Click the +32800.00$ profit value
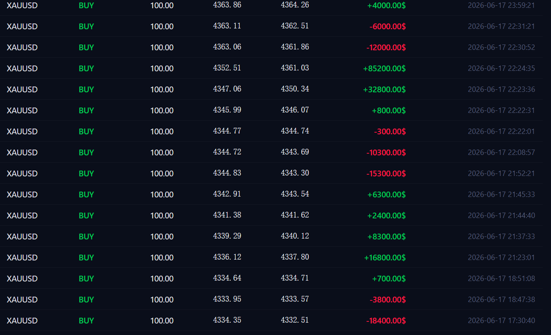551x335 pixels. click(x=384, y=89)
